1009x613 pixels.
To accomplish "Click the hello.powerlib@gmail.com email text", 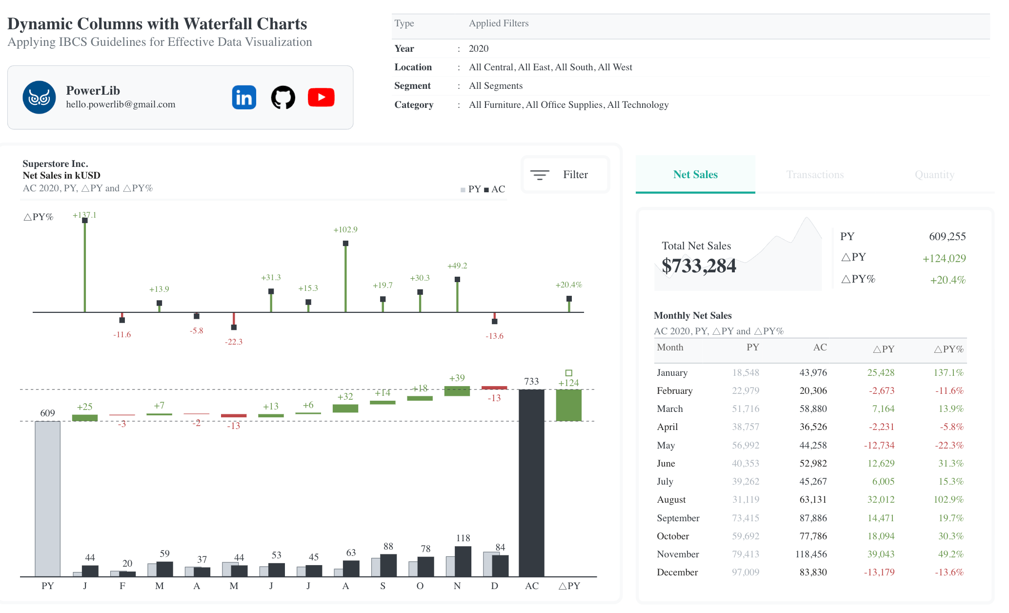I will click(121, 104).
